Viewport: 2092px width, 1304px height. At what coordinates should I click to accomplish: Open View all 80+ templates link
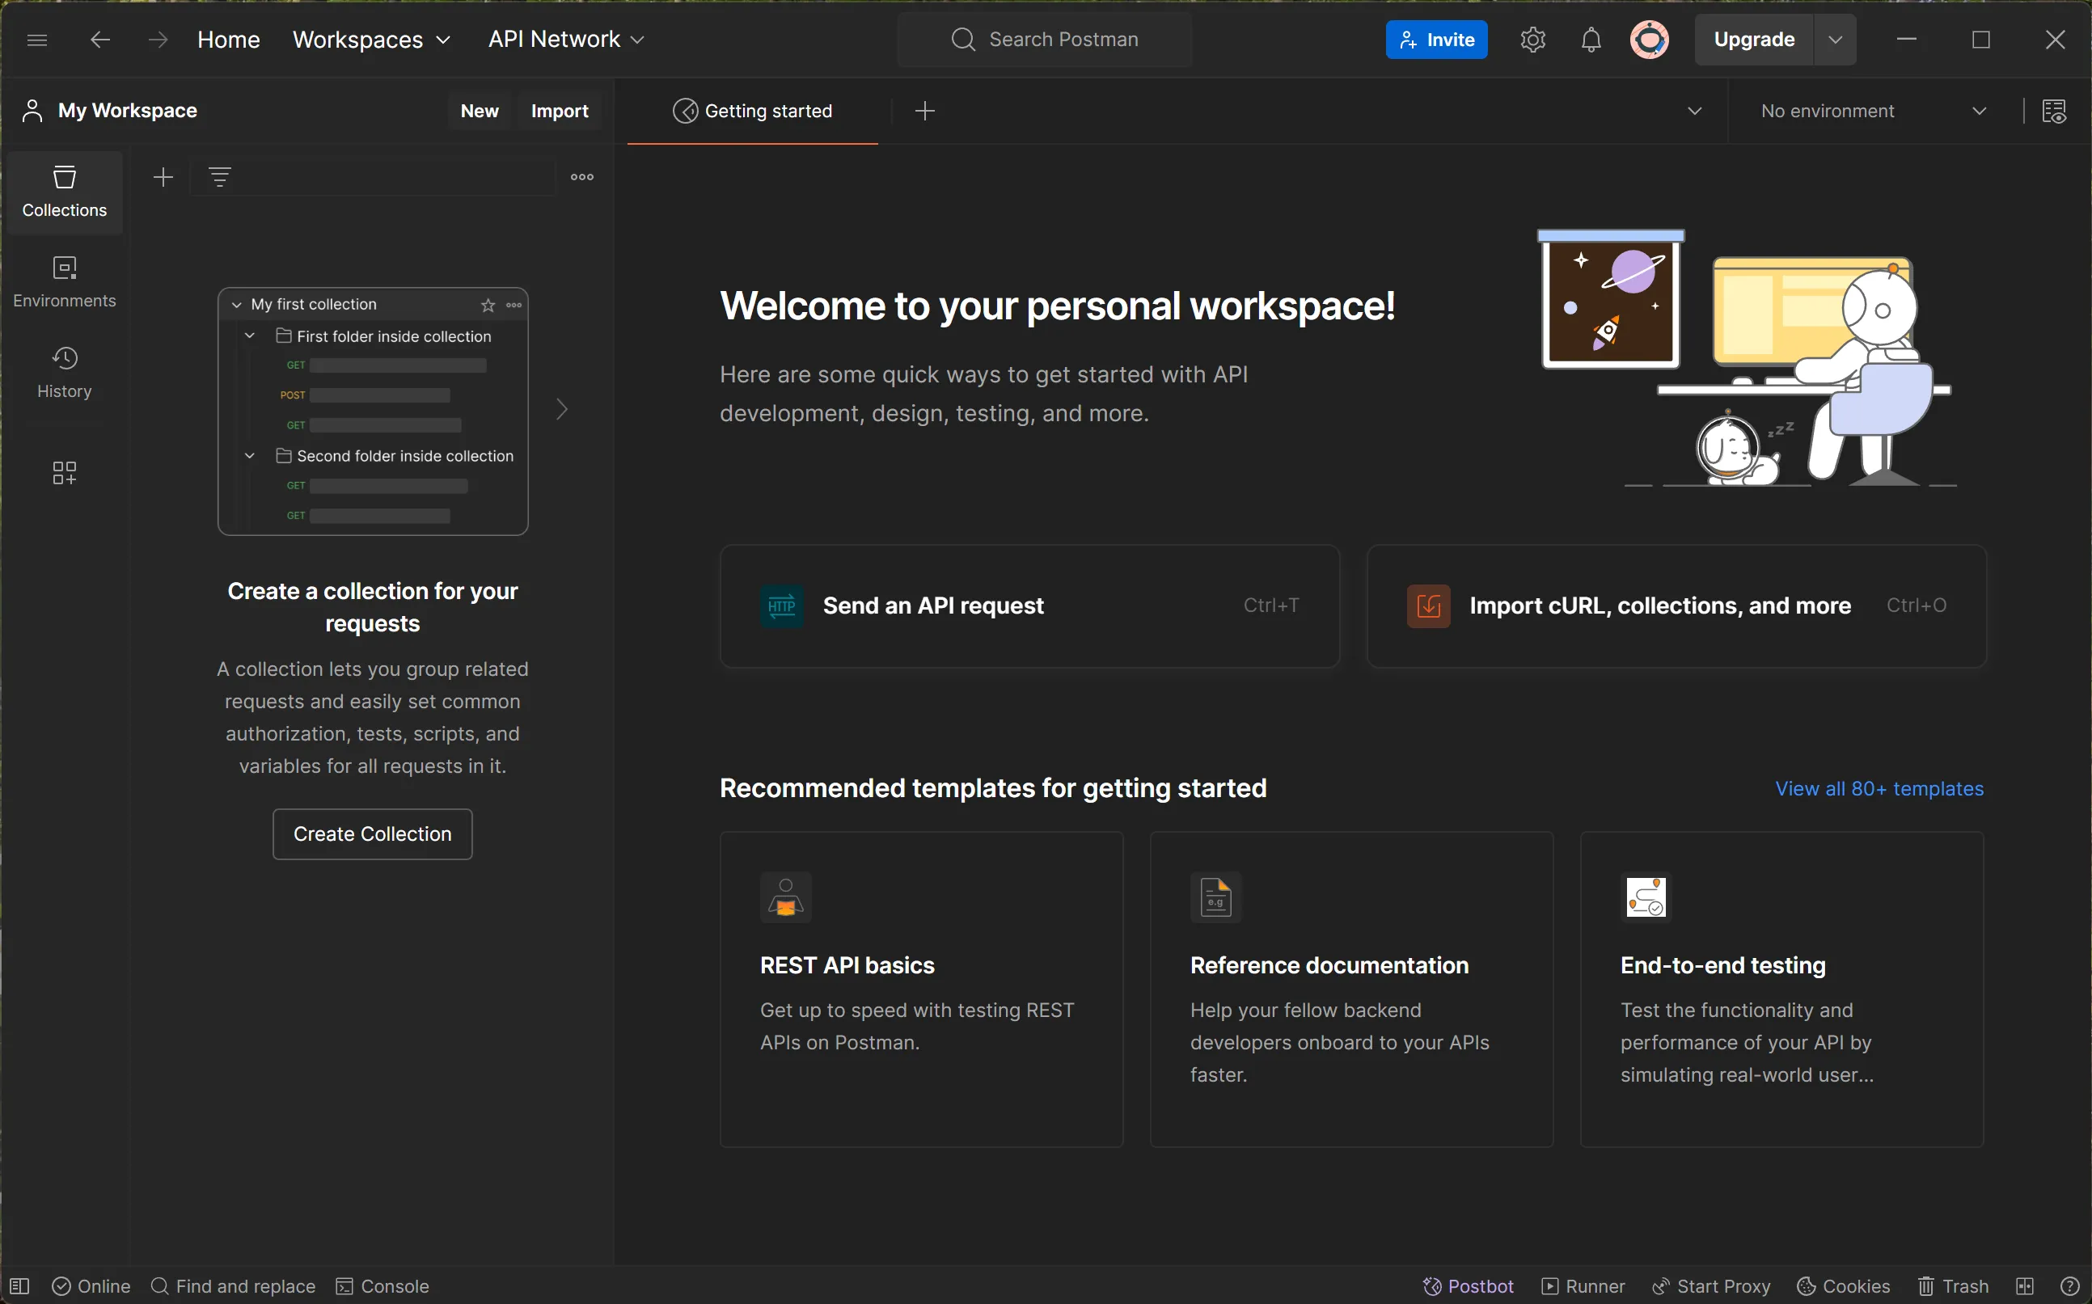pos(1879,789)
